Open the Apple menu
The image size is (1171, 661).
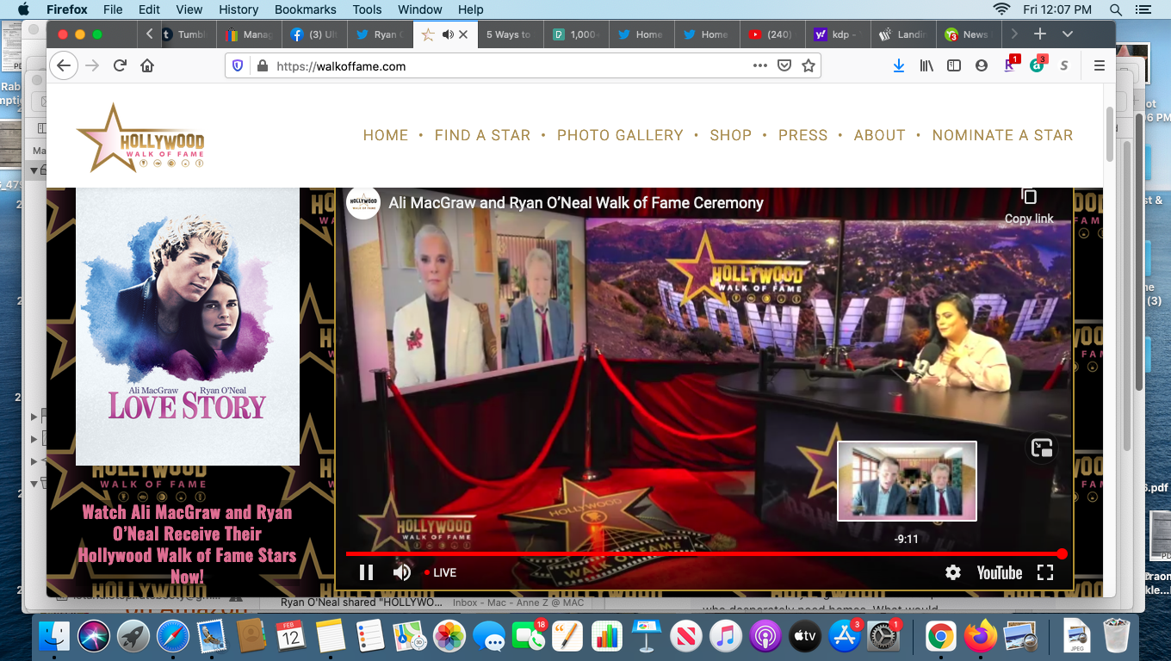(22, 9)
